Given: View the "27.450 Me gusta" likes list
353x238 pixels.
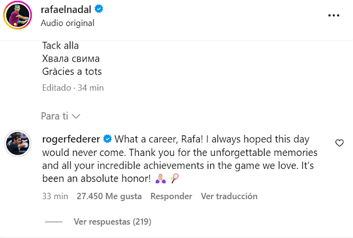Looking at the screenshot, I should pyautogui.click(x=109, y=196).
